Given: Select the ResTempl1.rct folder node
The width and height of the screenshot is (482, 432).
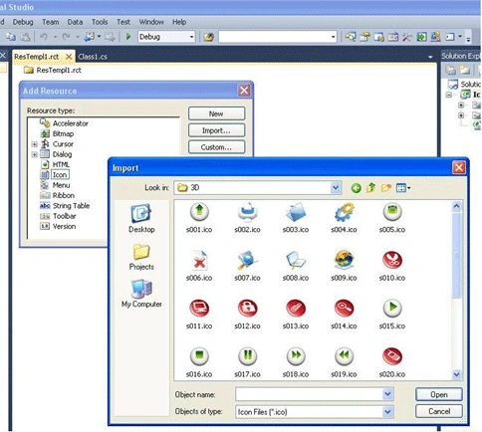Looking at the screenshot, I should [53, 71].
